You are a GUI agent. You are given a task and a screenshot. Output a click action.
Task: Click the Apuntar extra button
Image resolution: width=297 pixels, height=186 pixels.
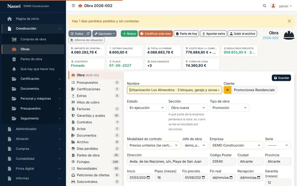coord(213,34)
